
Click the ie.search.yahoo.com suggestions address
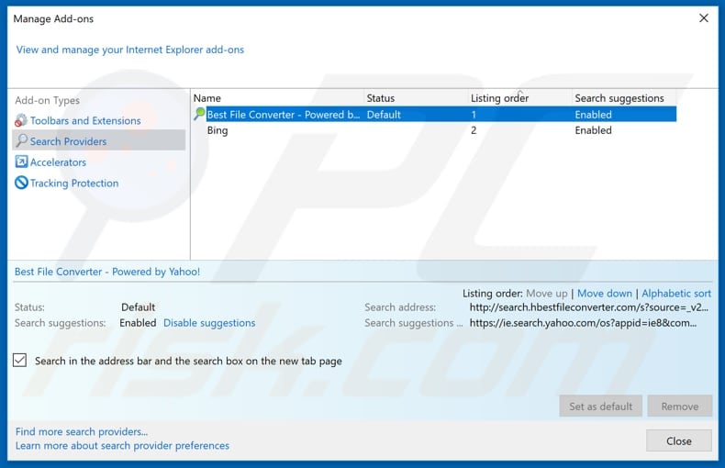[583, 323]
